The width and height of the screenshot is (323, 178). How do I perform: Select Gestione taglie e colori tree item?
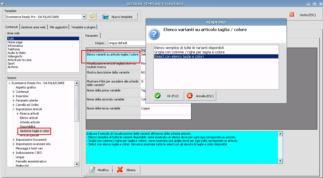(35, 131)
